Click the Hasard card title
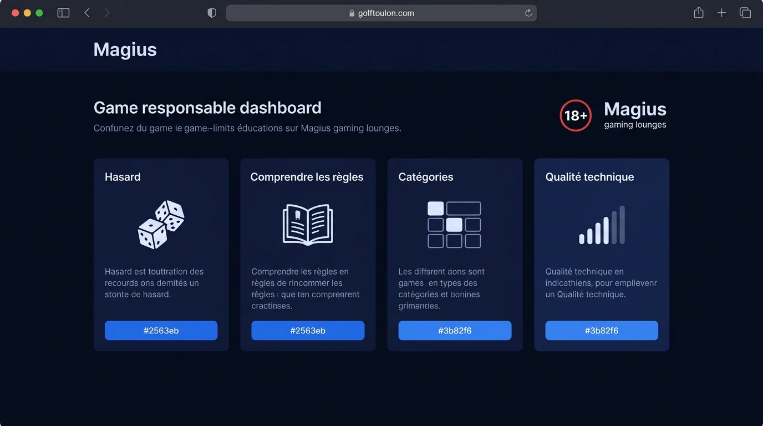 click(x=123, y=177)
